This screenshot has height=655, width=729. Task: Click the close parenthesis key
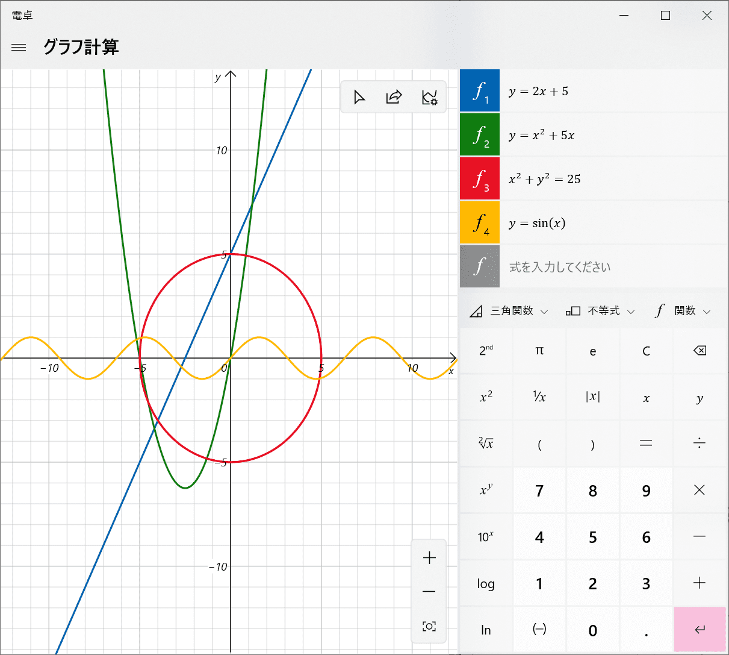click(593, 443)
